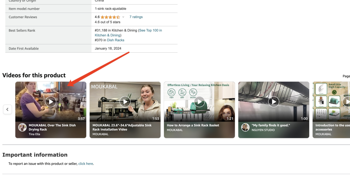Screen dimensions: 350x175
Task: Follow the click here report issue link
Action: [86, 164]
